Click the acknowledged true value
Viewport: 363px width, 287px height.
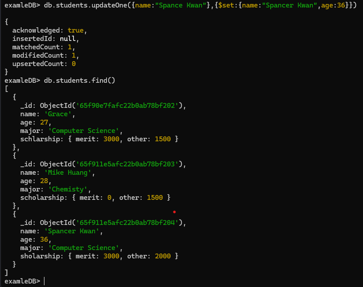(76, 30)
